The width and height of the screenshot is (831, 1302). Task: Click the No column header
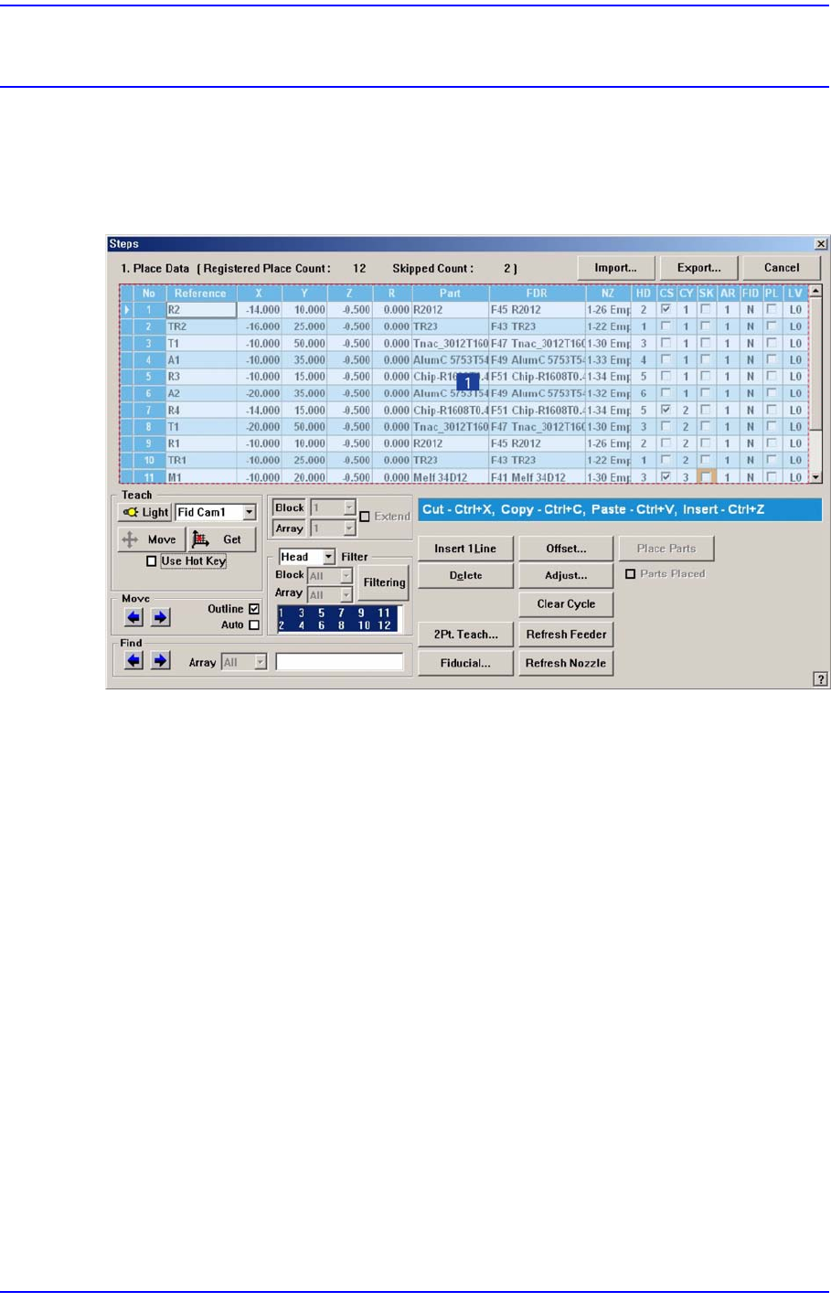pos(149,293)
